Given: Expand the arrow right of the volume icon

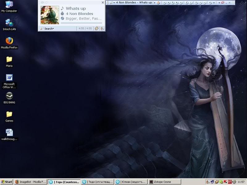Looking at the screenshot, I should [214, 3].
